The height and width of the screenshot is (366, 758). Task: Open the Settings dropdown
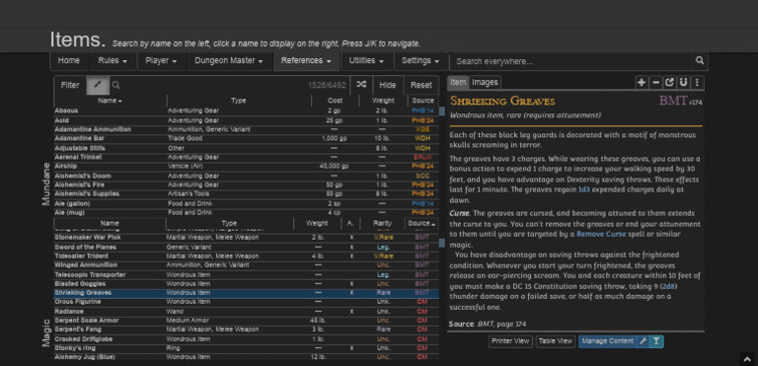tap(420, 61)
